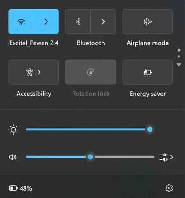Toggle the Wi-Fi icon off
The width and height of the screenshot is (185, 198).
[x=21, y=22]
